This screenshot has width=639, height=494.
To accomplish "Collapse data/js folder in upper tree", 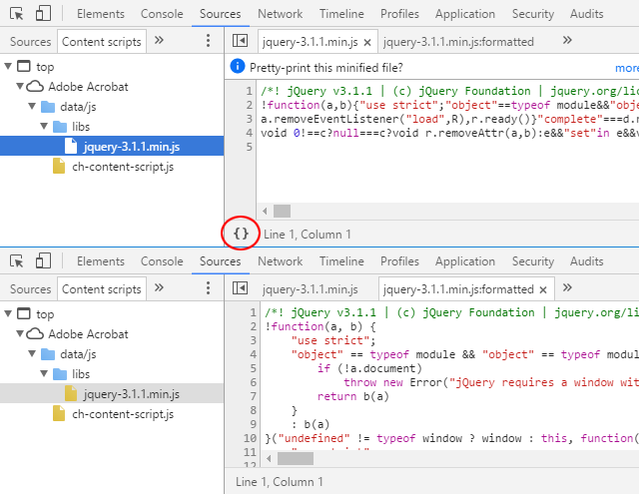I will (32, 106).
